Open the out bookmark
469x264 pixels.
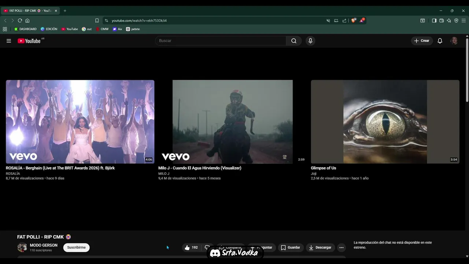[x=87, y=29]
